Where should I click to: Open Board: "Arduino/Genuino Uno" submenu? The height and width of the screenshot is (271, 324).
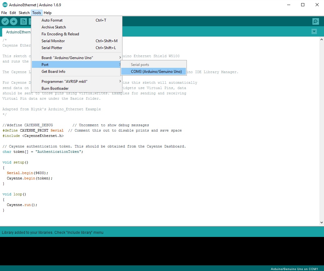[x=77, y=58]
